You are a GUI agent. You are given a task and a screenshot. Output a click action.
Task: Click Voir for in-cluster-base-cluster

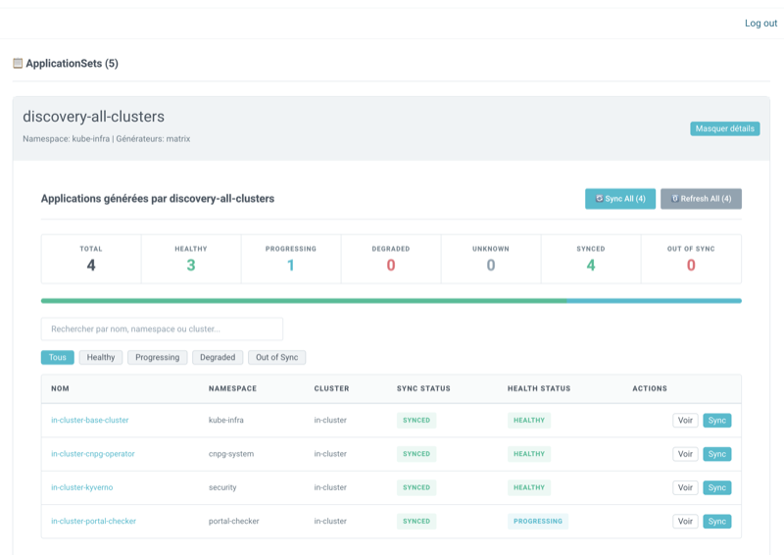pyautogui.click(x=685, y=421)
